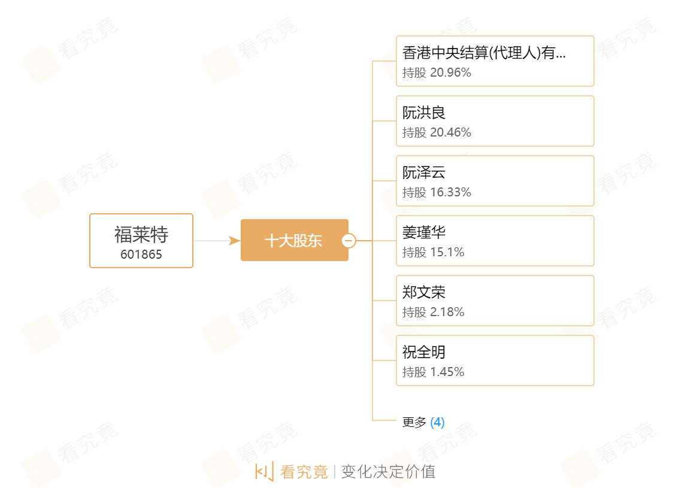Open 香港中央结算(代理人)有... shareholder card
The height and width of the screenshot is (497, 691).
point(495,61)
